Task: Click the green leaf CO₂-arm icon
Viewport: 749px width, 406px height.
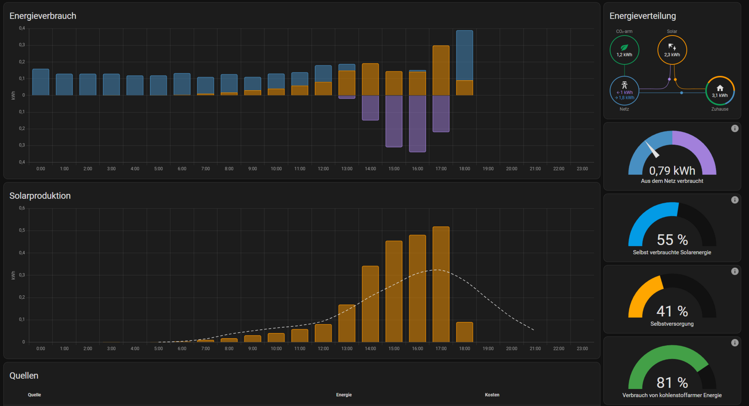Action: point(624,47)
